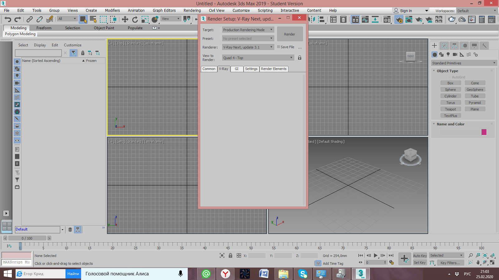Expand the Standard Primitives dropdown
This screenshot has width=499, height=280.
[463, 63]
